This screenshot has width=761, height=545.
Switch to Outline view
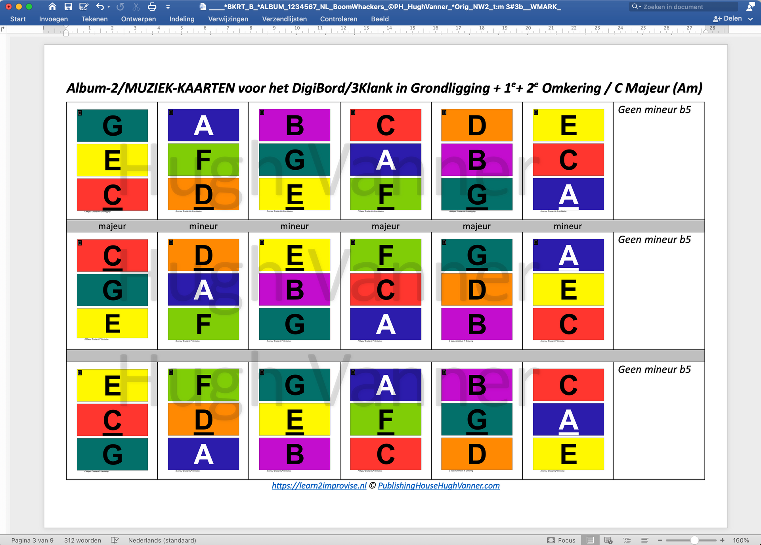pos(627,540)
